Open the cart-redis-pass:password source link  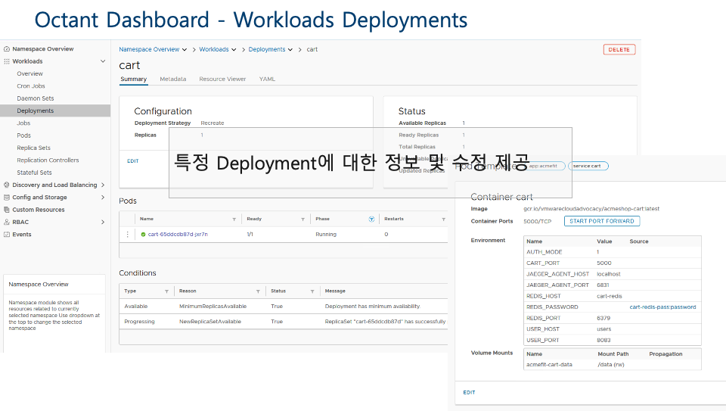[662, 307]
